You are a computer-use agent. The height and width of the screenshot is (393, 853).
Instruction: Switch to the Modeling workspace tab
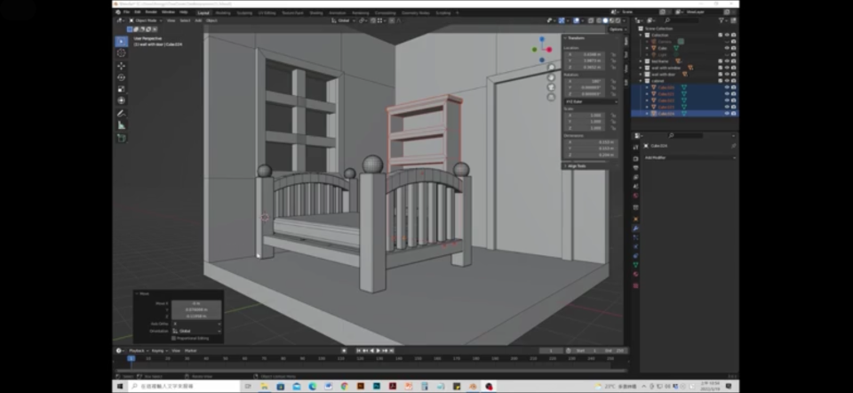click(x=223, y=12)
